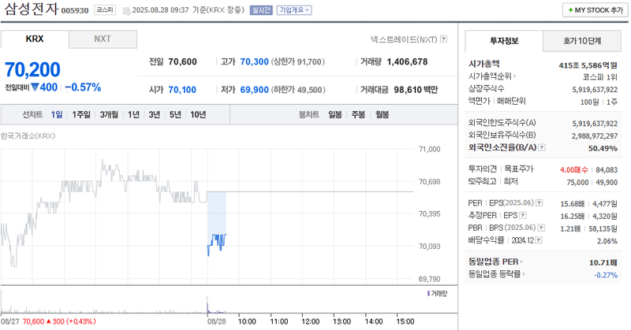Click the 동일업종 등락률 value -0.27%

click(606, 276)
